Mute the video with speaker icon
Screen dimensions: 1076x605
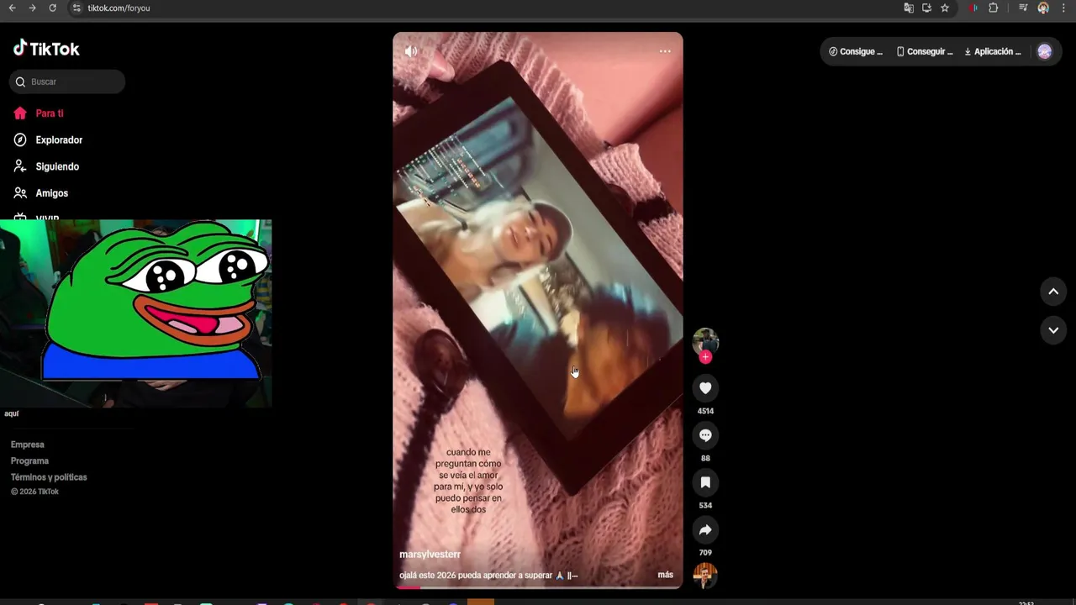[411, 51]
